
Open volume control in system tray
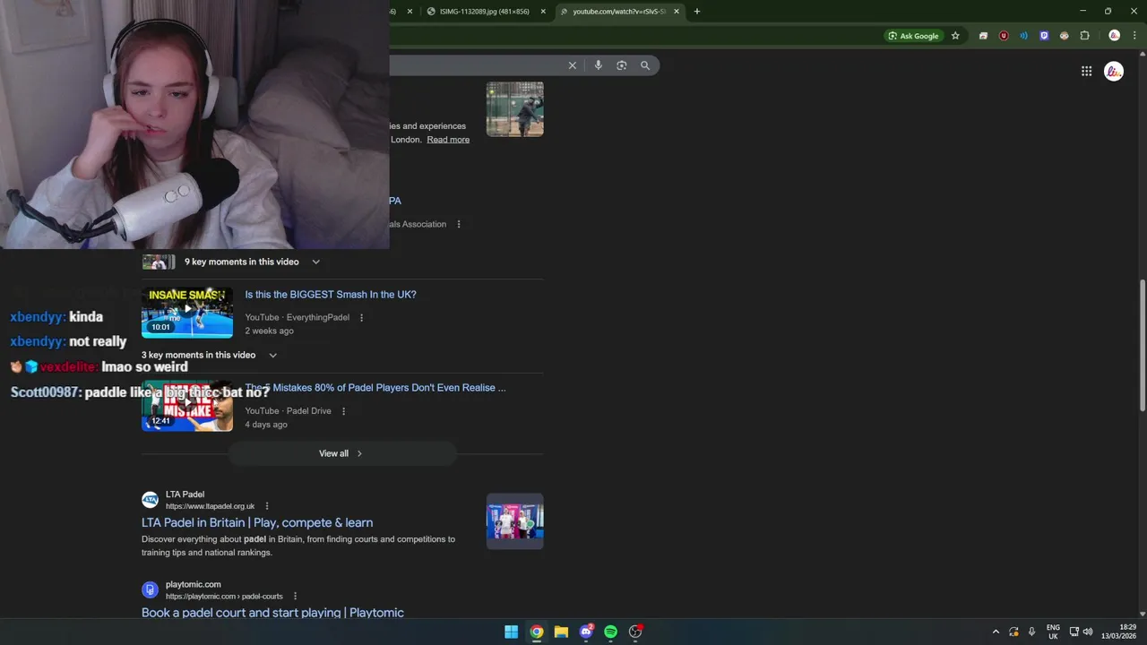(1088, 632)
